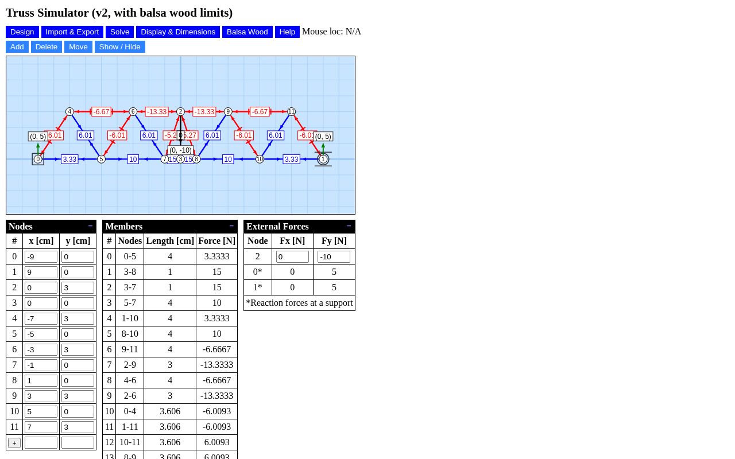The width and height of the screenshot is (735, 459).
Task: Open the Help menu
Action: tap(287, 32)
